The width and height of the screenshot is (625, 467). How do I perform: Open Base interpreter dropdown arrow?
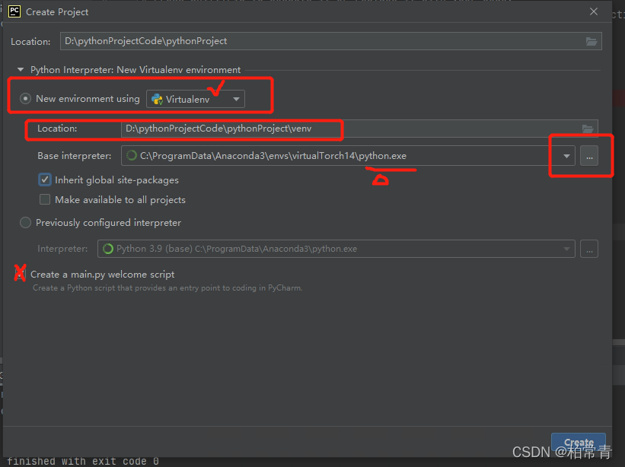click(x=566, y=156)
